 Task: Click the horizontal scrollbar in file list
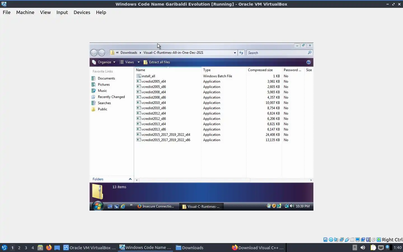[195, 180]
